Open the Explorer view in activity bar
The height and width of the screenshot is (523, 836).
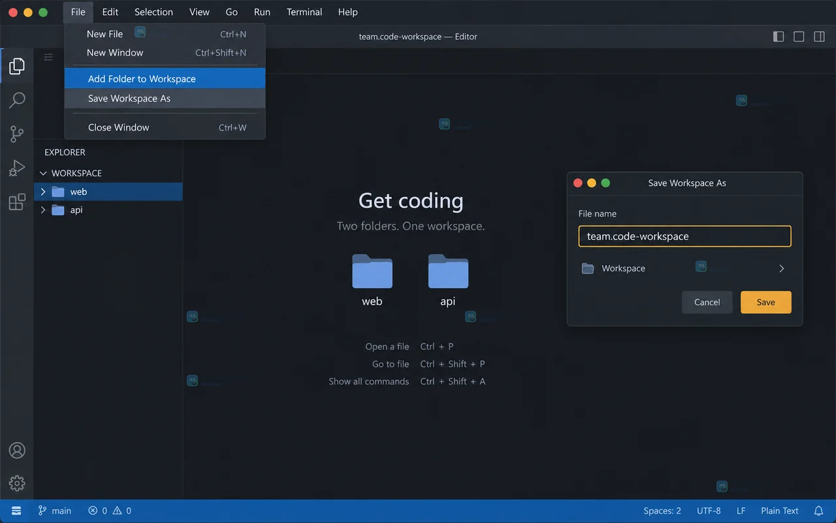pos(17,66)
